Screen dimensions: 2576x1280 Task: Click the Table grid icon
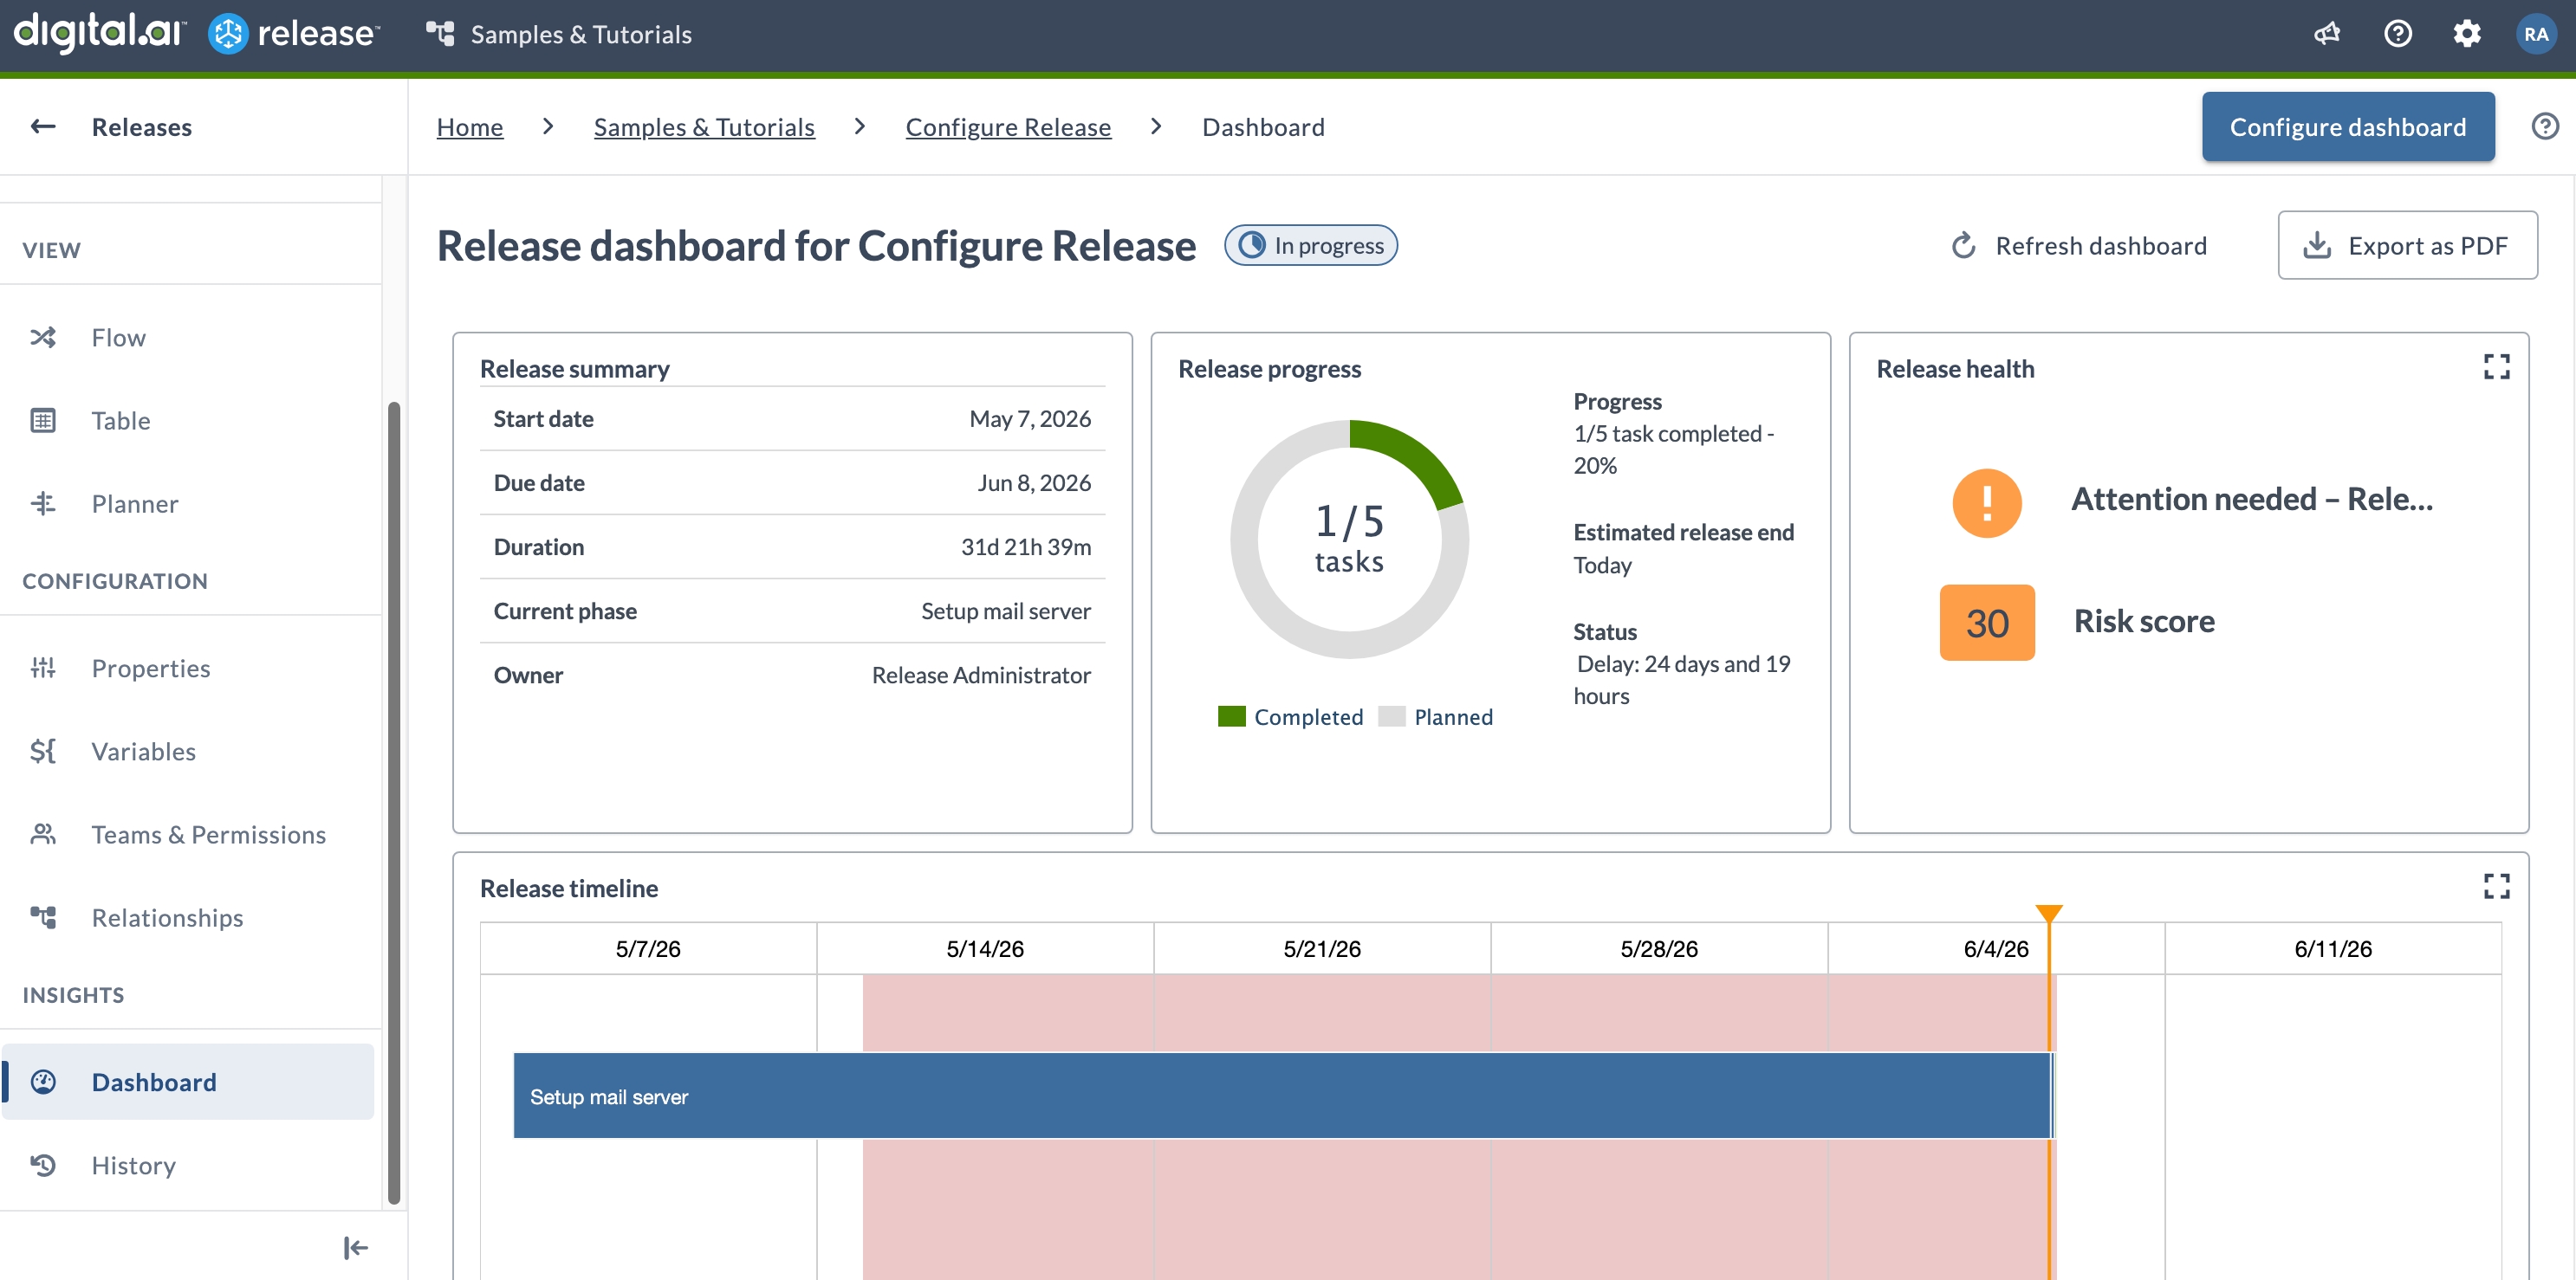point(43,421)
